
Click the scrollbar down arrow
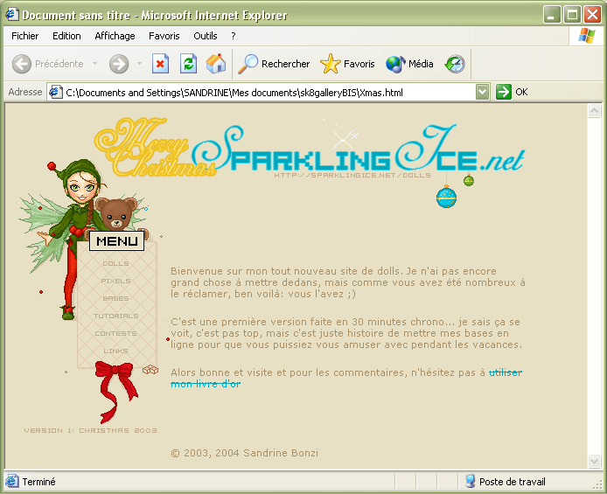[594, 462]
